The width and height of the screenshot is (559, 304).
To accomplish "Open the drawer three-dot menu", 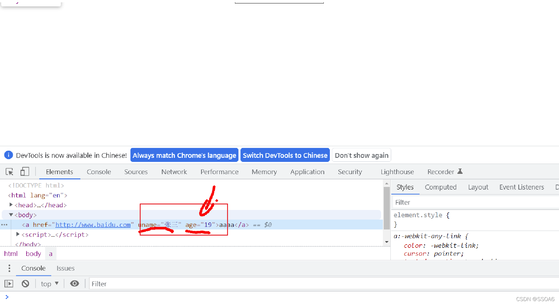I will coord(9,268).
